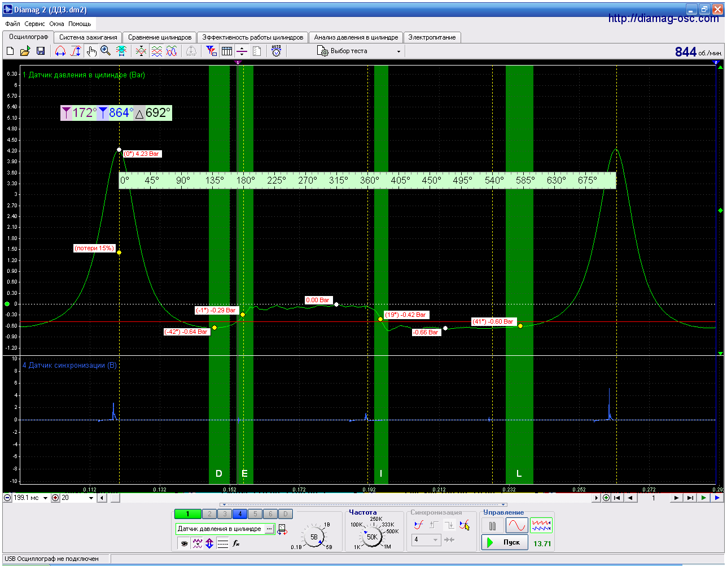Select the sync cursor icon with yellow pointer

coord(464,525)
